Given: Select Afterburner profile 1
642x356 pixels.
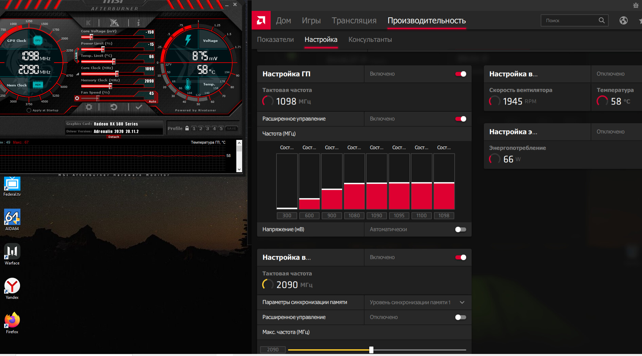Looking at the screenshot, I should [x=194, y=128].
